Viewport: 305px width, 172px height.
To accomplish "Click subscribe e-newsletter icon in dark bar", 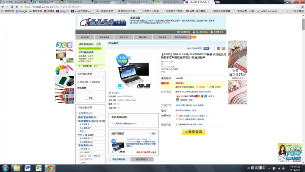I will click(x=212, y=32).
